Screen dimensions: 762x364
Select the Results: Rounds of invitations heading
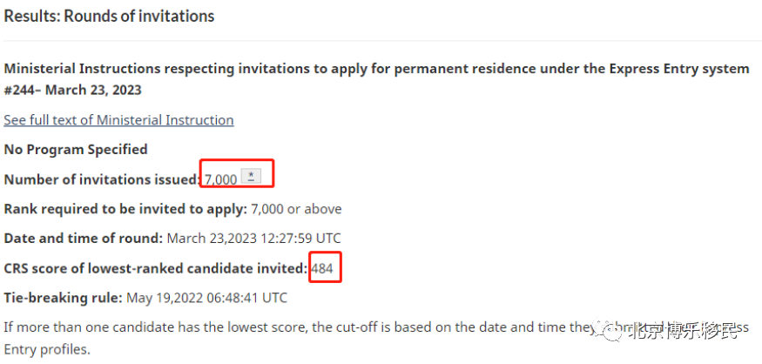[109, 16]
